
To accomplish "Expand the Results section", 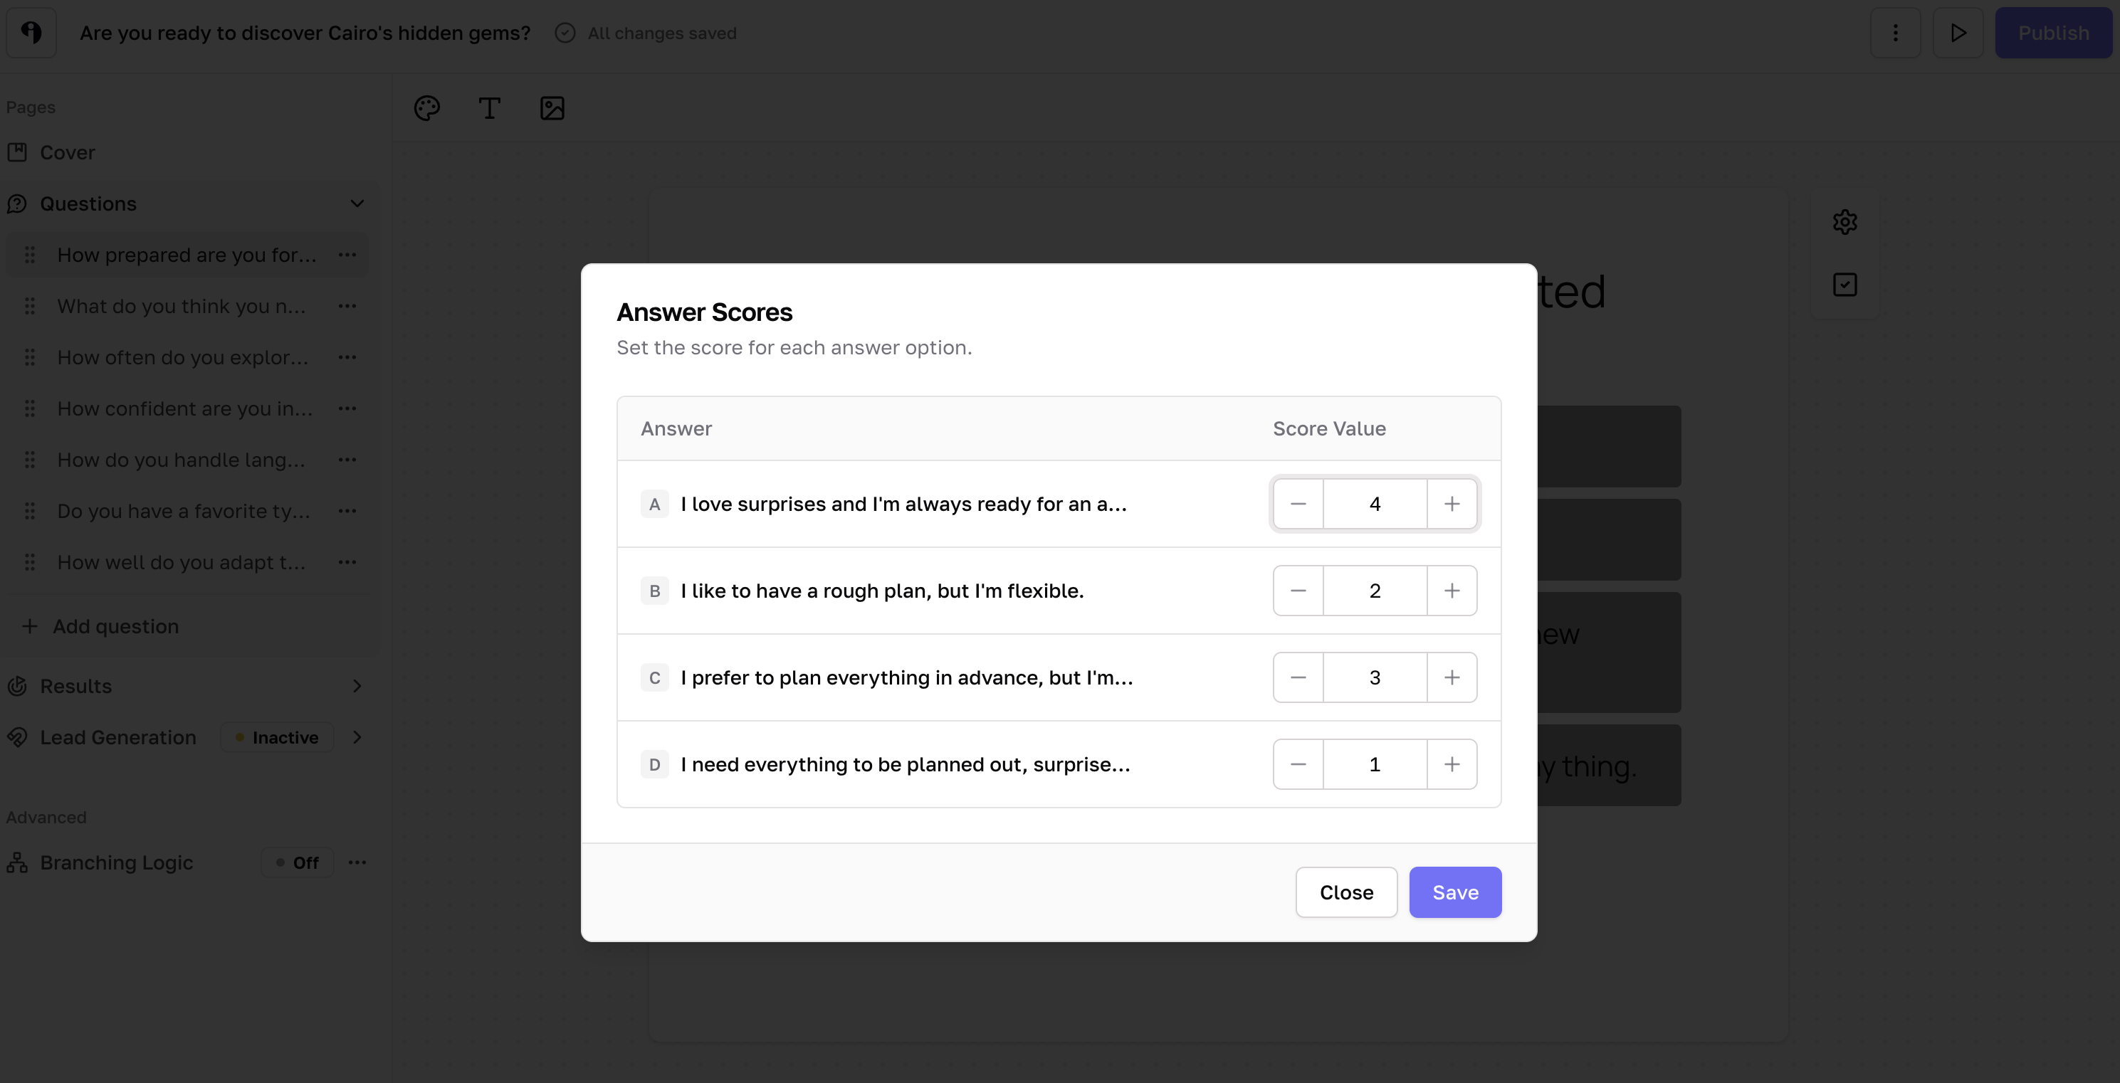I will pos(357,686).
